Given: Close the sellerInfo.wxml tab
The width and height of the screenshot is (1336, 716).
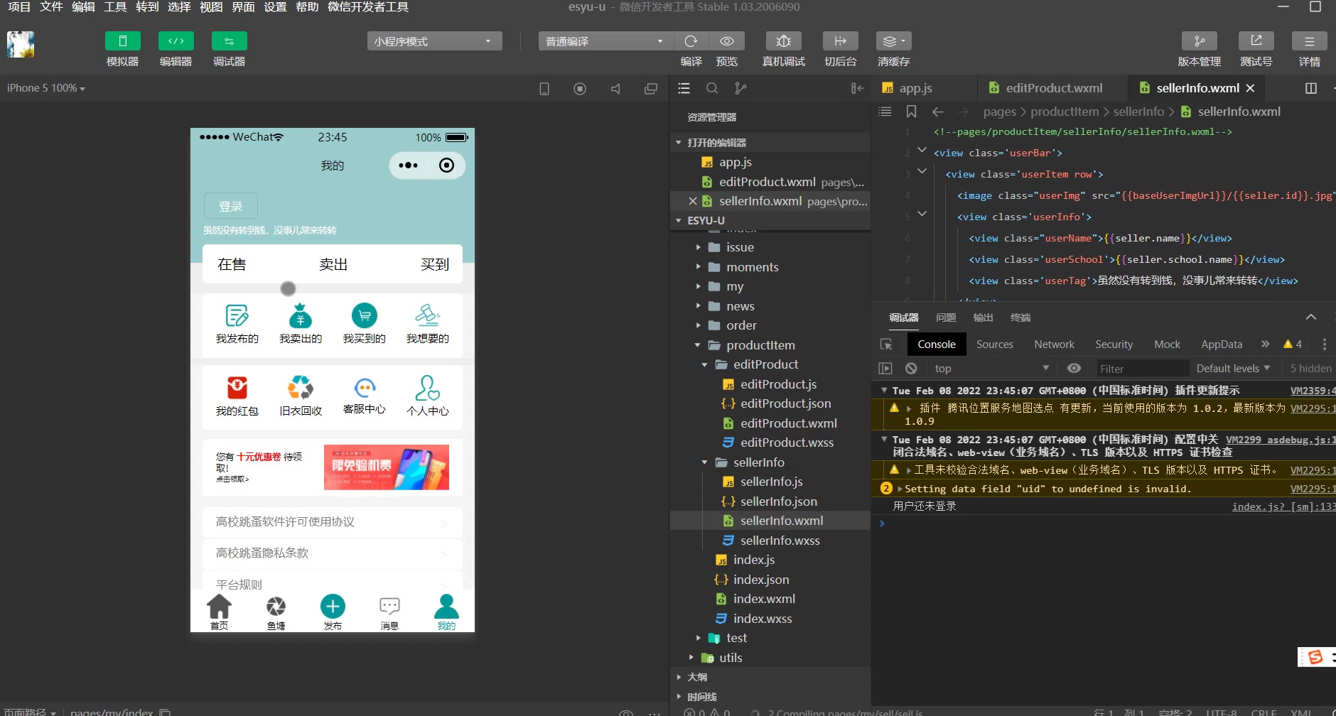Looking at the screenshot, I should pyautogui.click(x=1250, y=88).
